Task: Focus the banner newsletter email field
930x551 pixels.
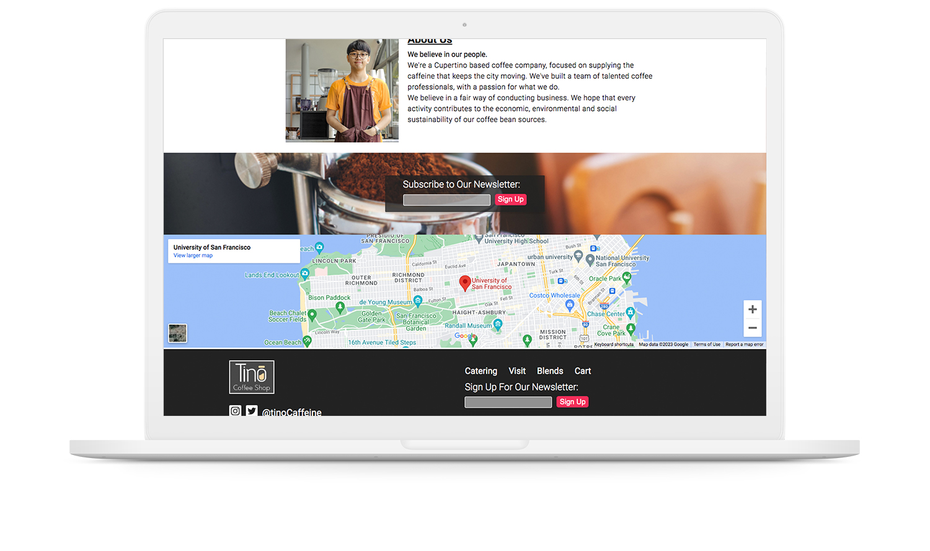Action: click(x=446, y=200)
